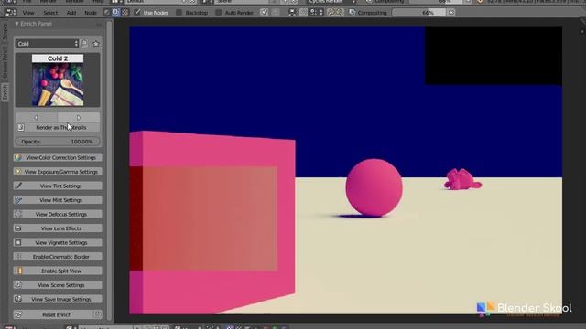Toggle the Render as Thumbnails checkbox
Screen dimensions: 586x329
(21, 128)
